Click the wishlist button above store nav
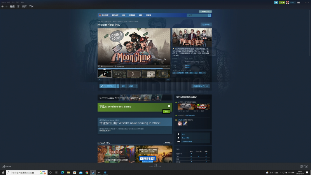Image resolution: width=311 pixels, height=175 pixels. pyautogui.click(x=205, y=12)
